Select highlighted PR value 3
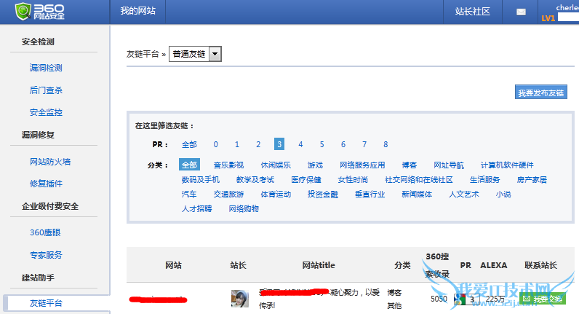This screenshot has width=579, height=314. 279,144
